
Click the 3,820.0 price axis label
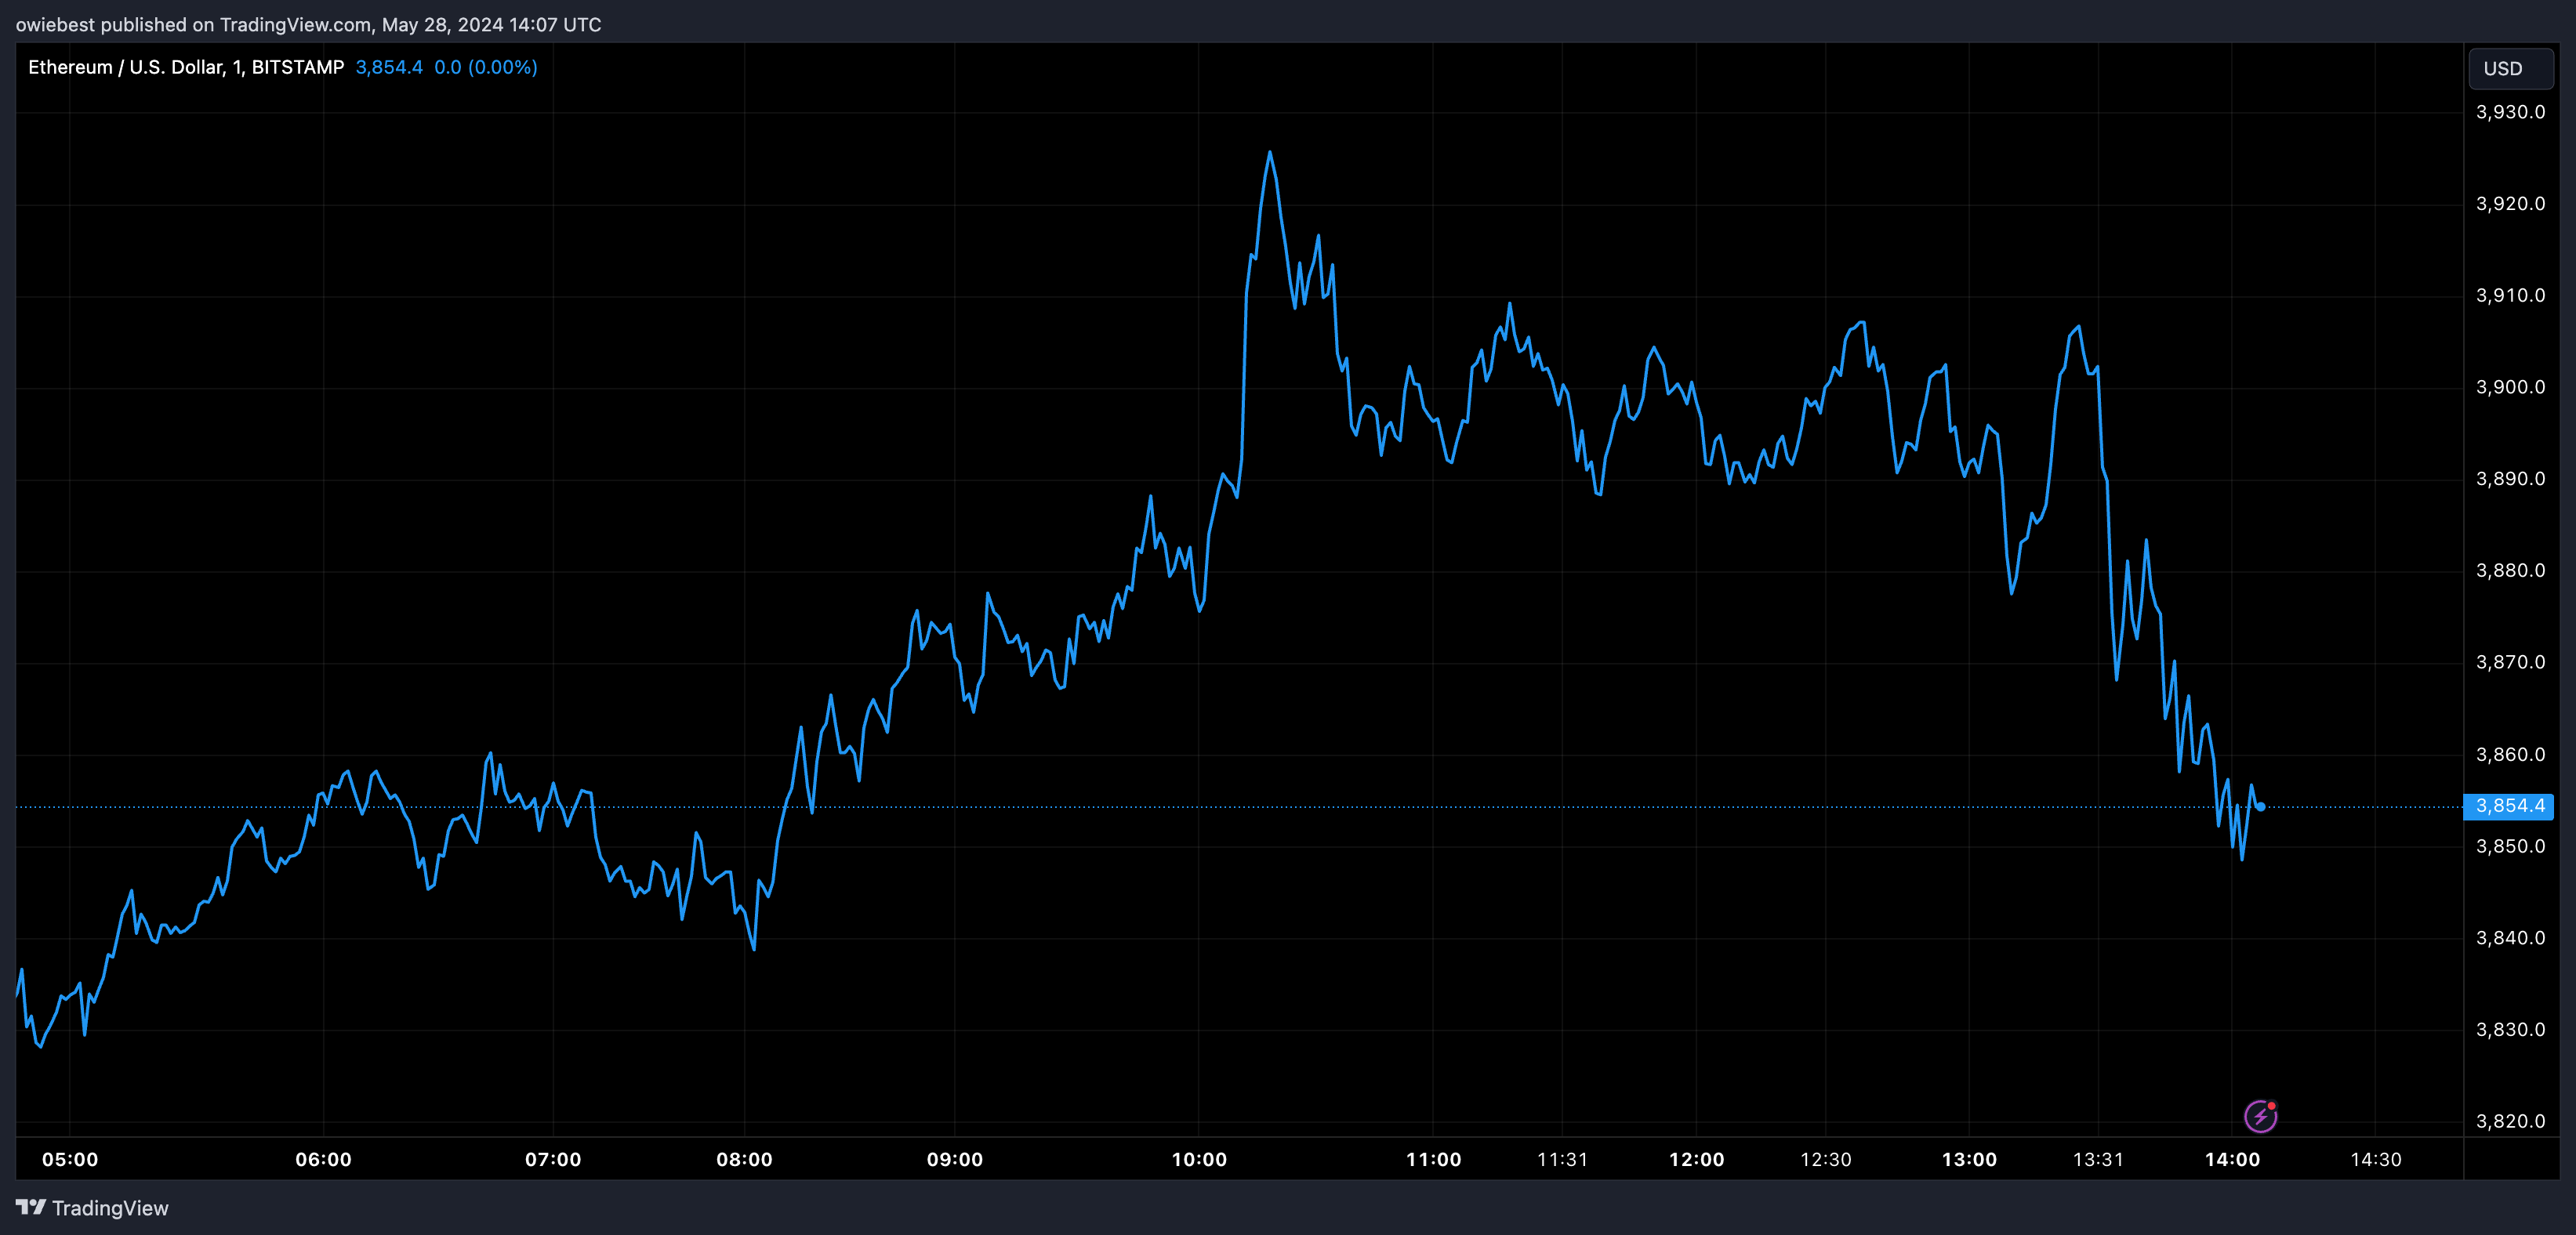click(2510, 1122)
